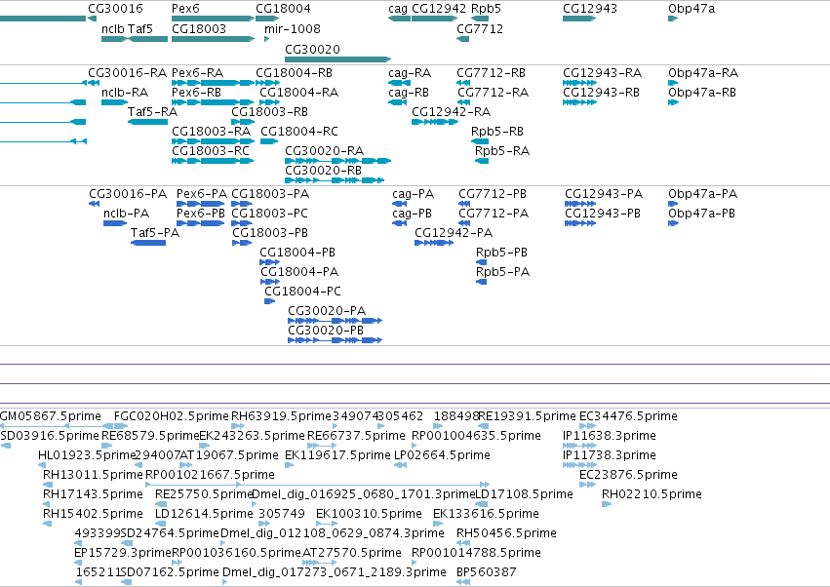The height and width of the screenshot is (587, 830).
Task: Click protein CG30016-PA
Action: (x=128, y=194)
